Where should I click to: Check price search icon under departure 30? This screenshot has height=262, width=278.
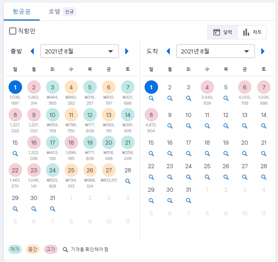34,209
